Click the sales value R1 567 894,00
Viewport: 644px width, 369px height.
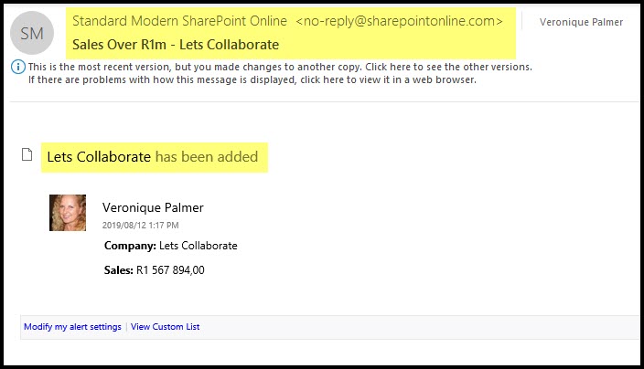(x=171, y=269)
